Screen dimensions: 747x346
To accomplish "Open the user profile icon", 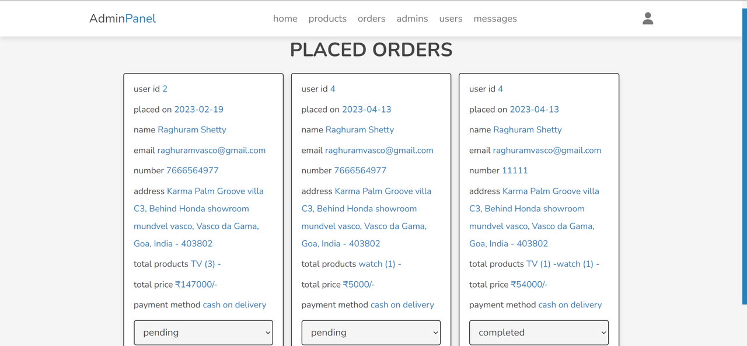I will pyautogui.click(x=648, y=19).
